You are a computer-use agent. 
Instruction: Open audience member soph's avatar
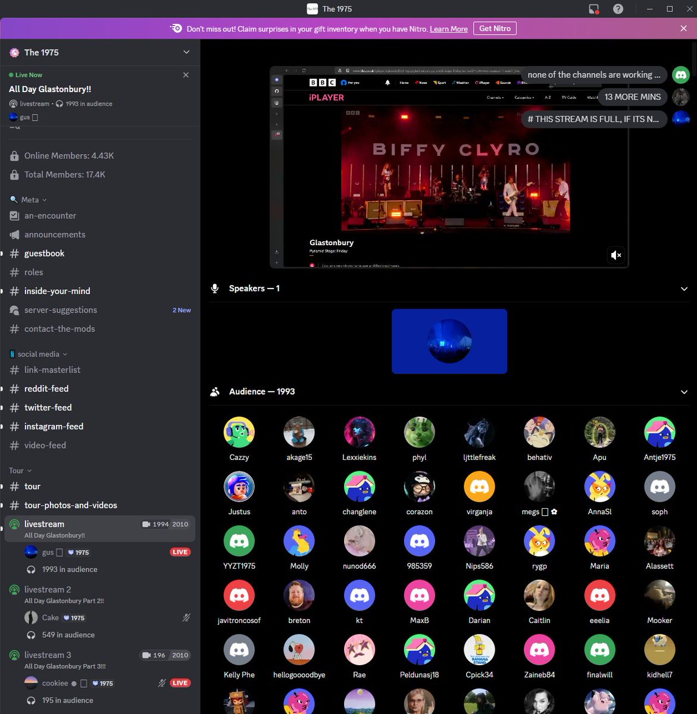coord(660,487)
